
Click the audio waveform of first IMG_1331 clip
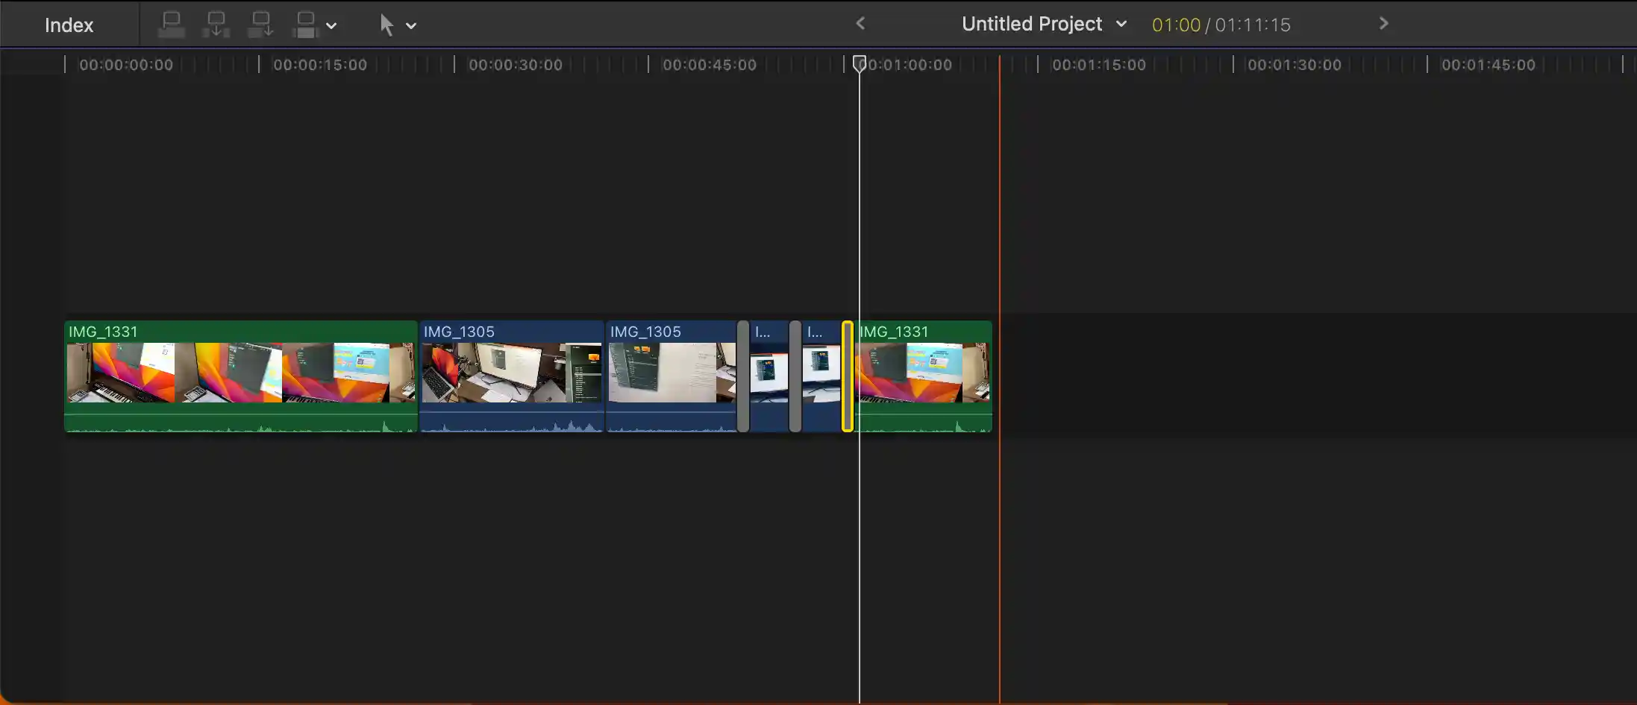(240, 423)
